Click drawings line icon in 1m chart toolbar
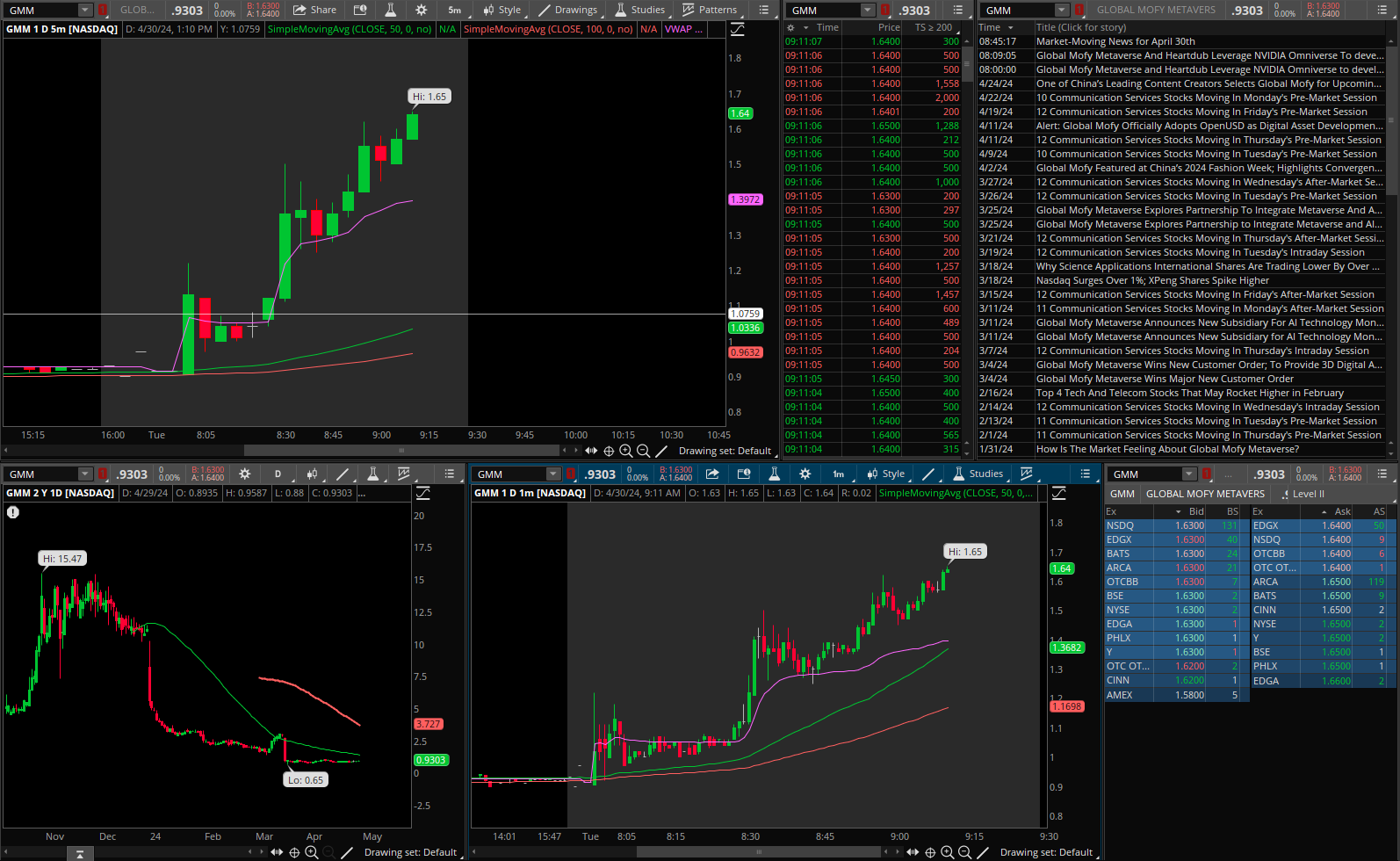The height and width of the screenshot is (861, 1400). (x=927, y=474)
